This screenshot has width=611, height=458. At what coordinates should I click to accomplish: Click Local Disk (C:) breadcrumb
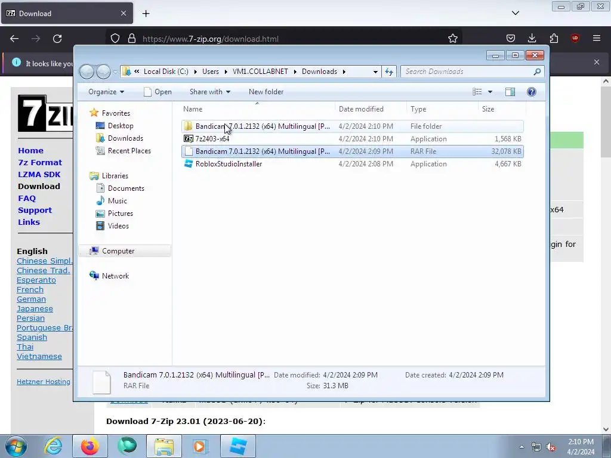coord(166,72)
